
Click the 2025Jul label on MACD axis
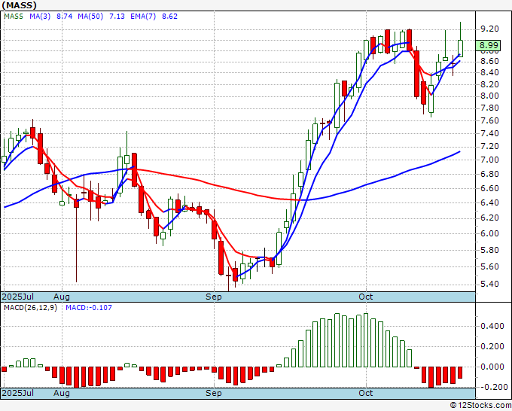[x=18, y=393]
